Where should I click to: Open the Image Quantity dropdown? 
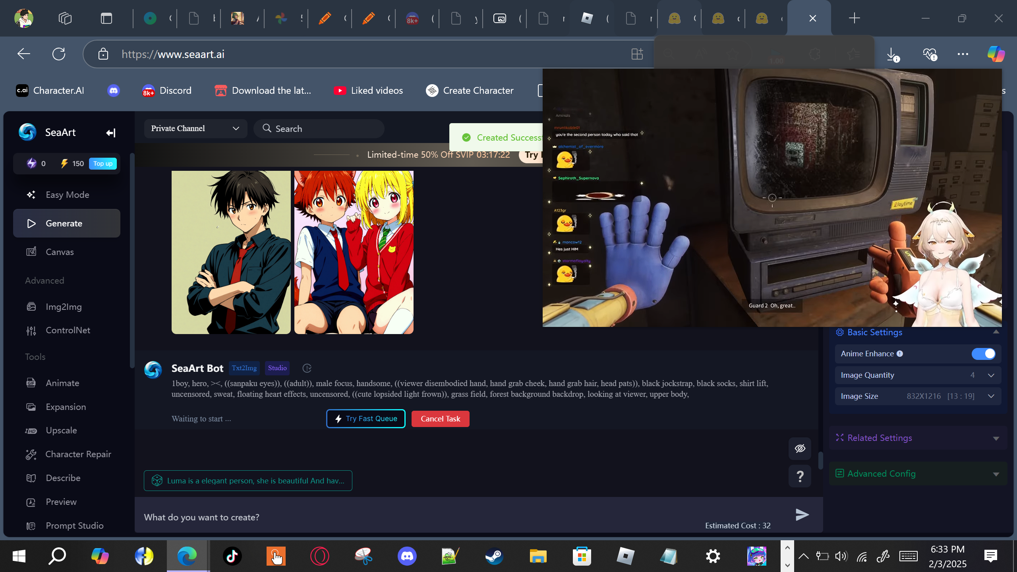918,375
